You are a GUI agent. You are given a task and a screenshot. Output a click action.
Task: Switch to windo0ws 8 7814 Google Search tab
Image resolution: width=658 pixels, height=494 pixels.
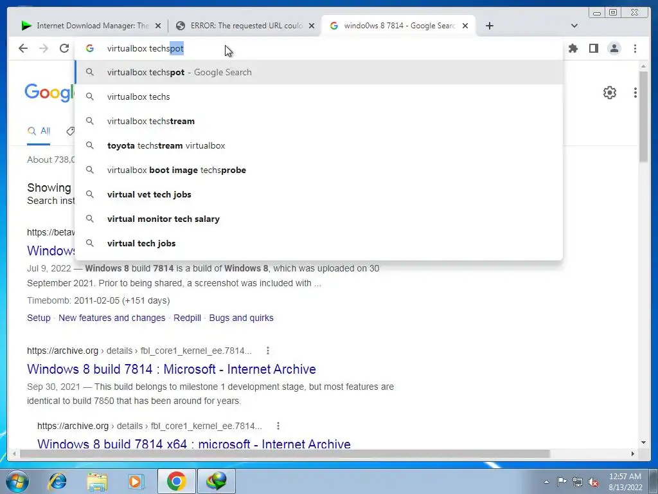coord(398,26)
